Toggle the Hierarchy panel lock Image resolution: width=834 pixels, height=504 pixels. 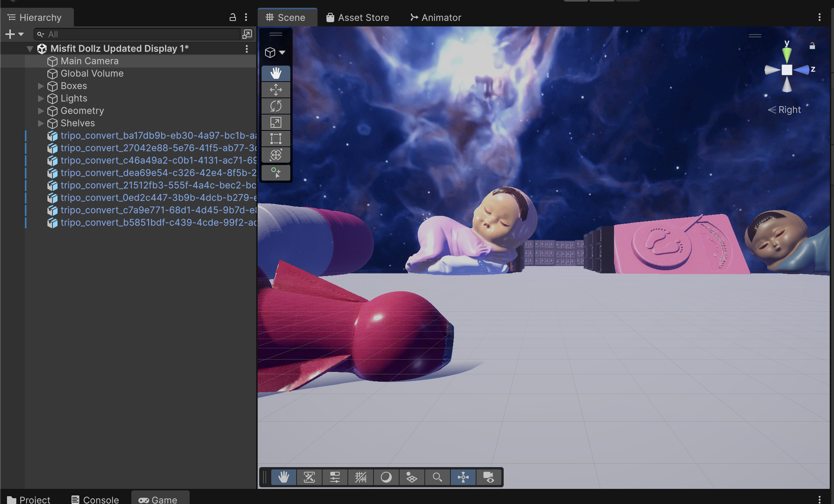coord(232,17)
